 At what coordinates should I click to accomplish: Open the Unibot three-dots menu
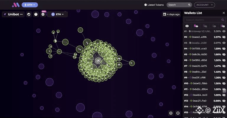pyautogui.click(x=22, y=14)
